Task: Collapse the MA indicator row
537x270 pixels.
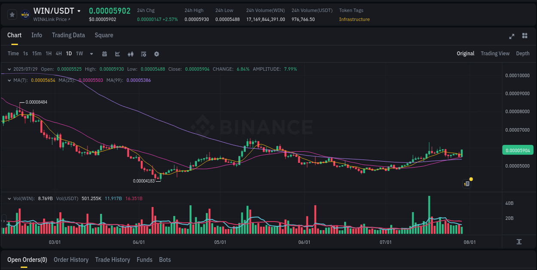Action: click(x=9, y=80)
